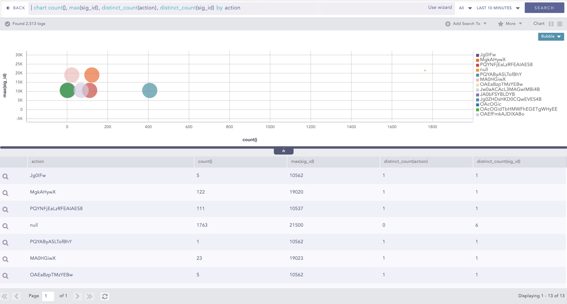This screenshot has height=304, width=567.
Task: Click the magnifier icon beside Jg0IFw row
Action: [x=6, y=176]
